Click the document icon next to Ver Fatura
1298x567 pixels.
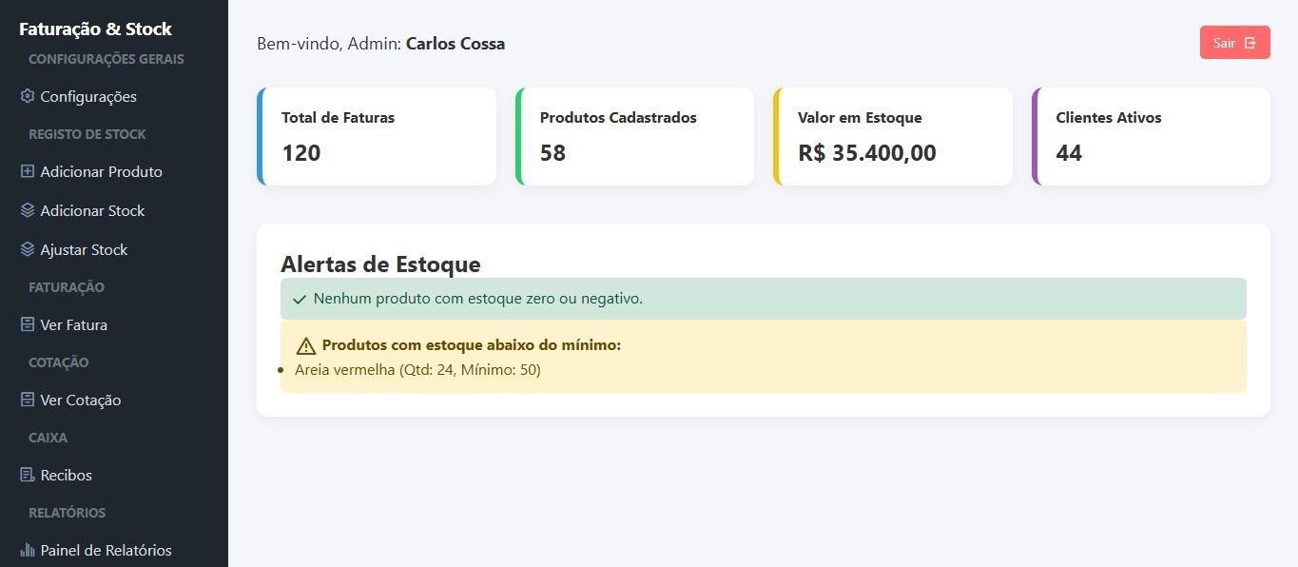[26, 324]
